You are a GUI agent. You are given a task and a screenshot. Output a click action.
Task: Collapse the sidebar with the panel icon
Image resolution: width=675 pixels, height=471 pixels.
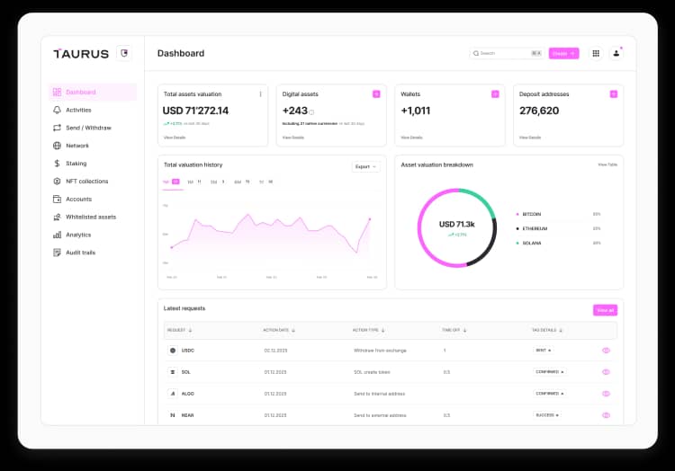tap(124, 53)
